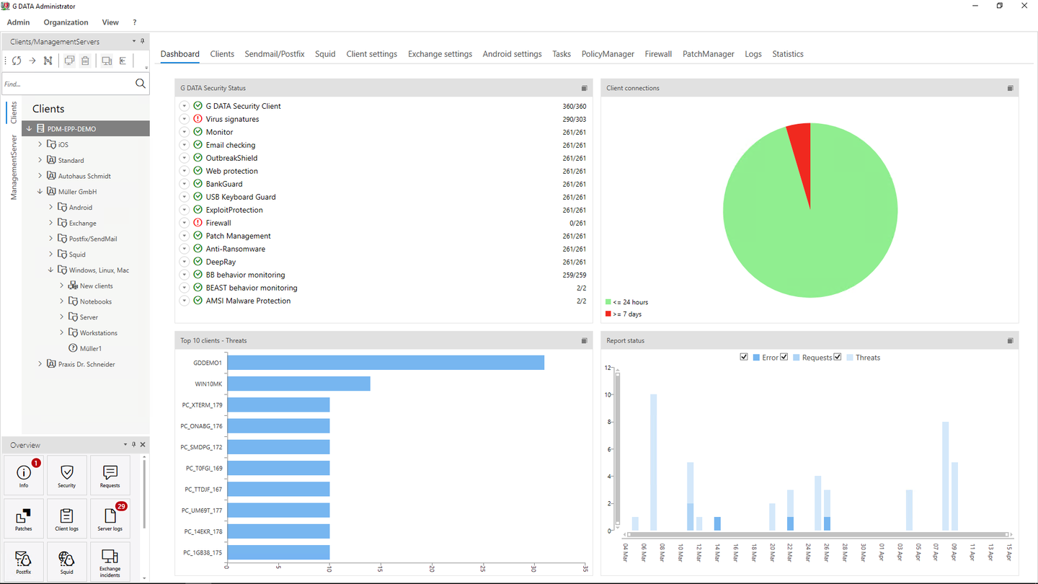The height and width of the screenshot is (584, 1038).
Task: Toggle the Error series checkbox
Action: click(744, 357)
